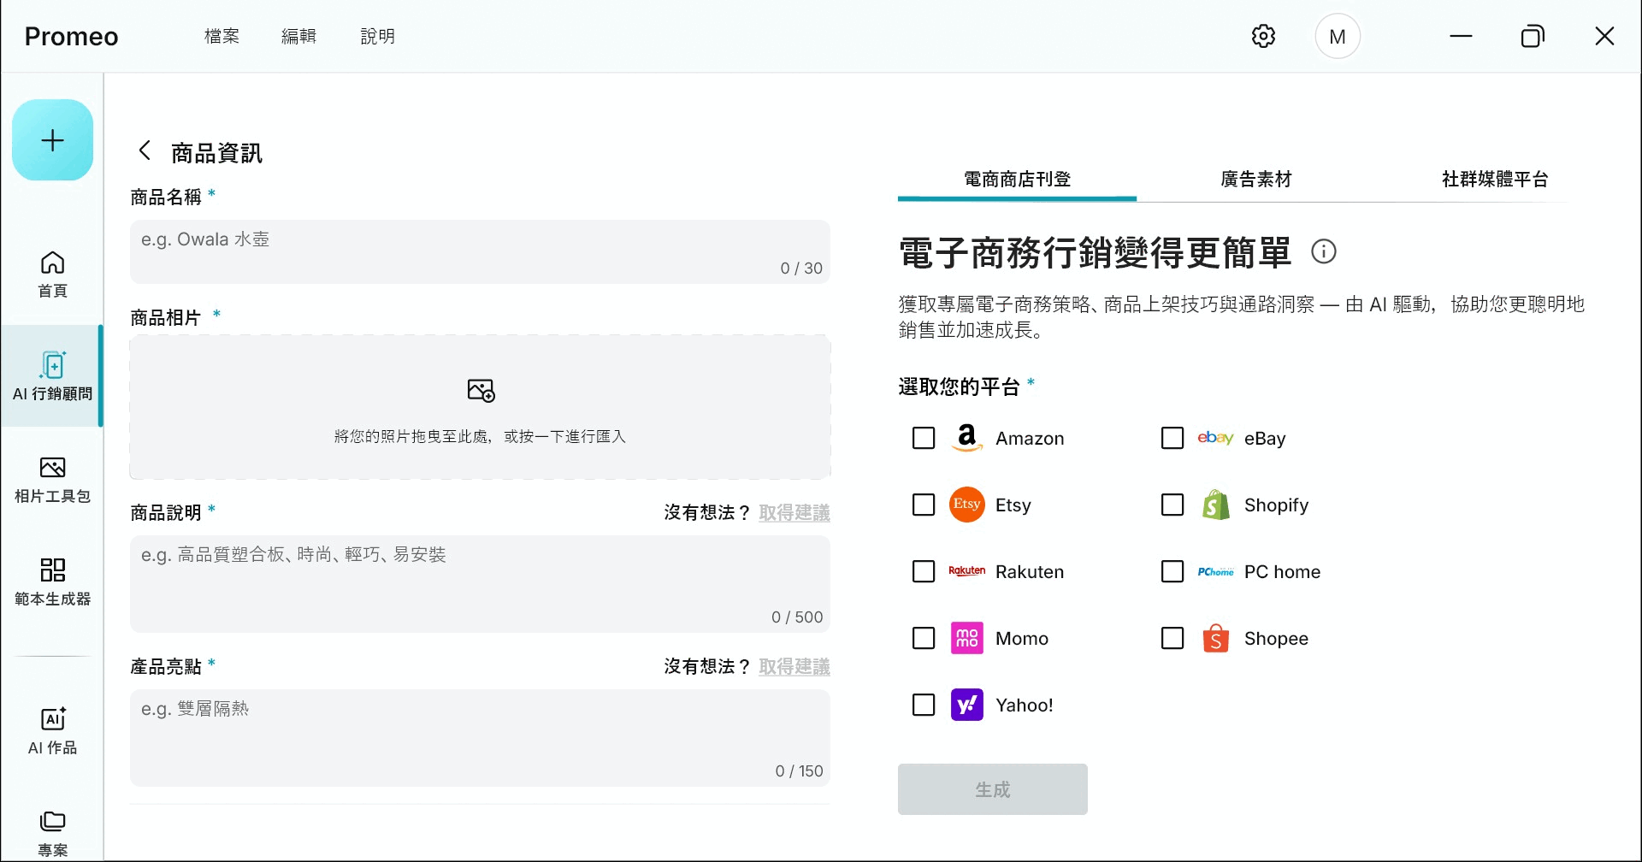The image size is (1642, 862).
Task: Open the 編輯 menu
Action: 298,35
